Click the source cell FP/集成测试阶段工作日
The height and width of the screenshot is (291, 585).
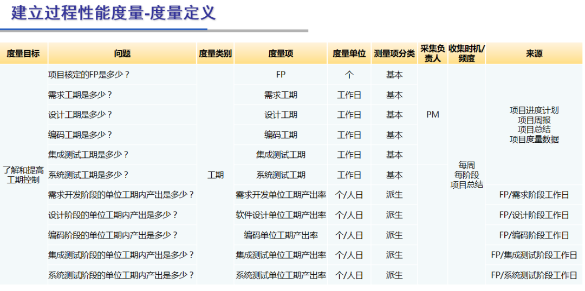[534, 255]
